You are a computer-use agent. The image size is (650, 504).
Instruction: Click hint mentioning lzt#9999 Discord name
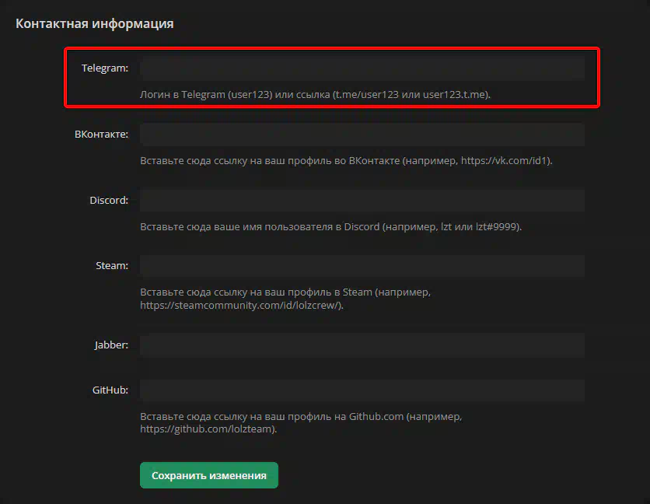click(x=330, y=227)
